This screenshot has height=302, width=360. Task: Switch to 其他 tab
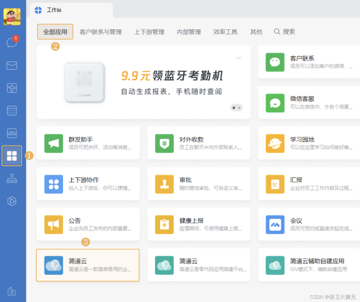(256, 32)
